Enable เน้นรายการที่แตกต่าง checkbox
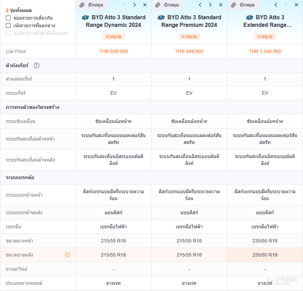This screenshot has width=303, height=291. pyautogui.click(x=8, y=25)
